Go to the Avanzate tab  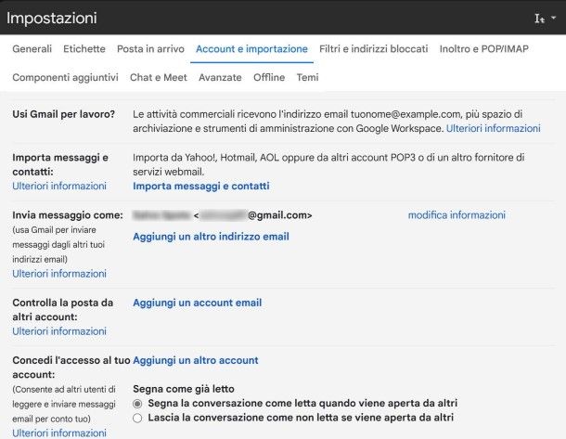[x=220, y=77]
